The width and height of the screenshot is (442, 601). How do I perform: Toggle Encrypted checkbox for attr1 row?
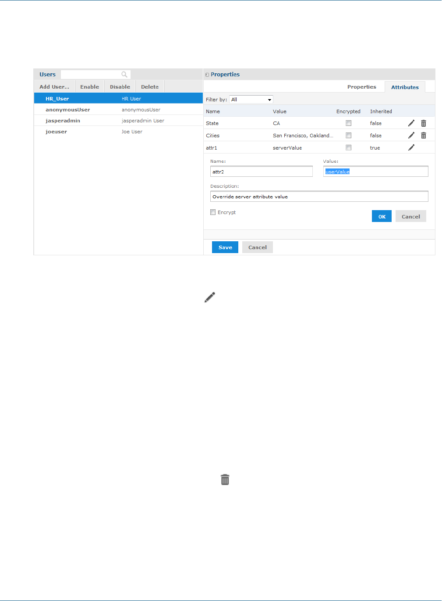(349, 148)
